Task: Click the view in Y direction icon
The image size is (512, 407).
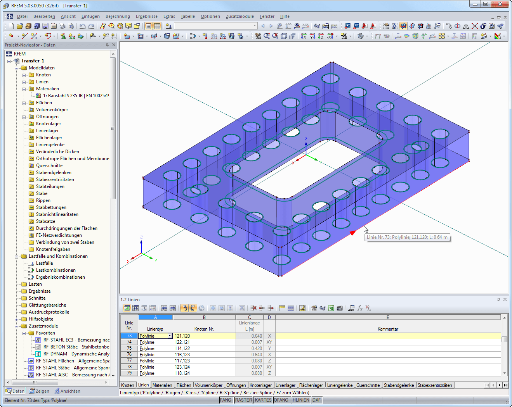Action: (312, 36)
